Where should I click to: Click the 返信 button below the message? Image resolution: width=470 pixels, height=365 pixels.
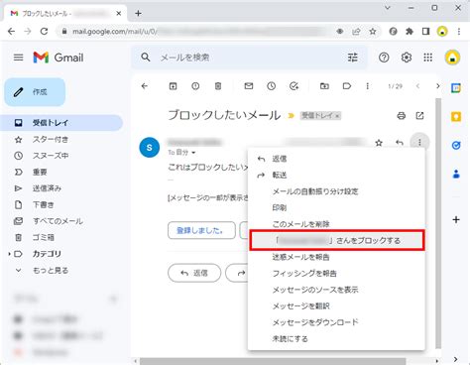pyautogui.click(x=194, y=273)
